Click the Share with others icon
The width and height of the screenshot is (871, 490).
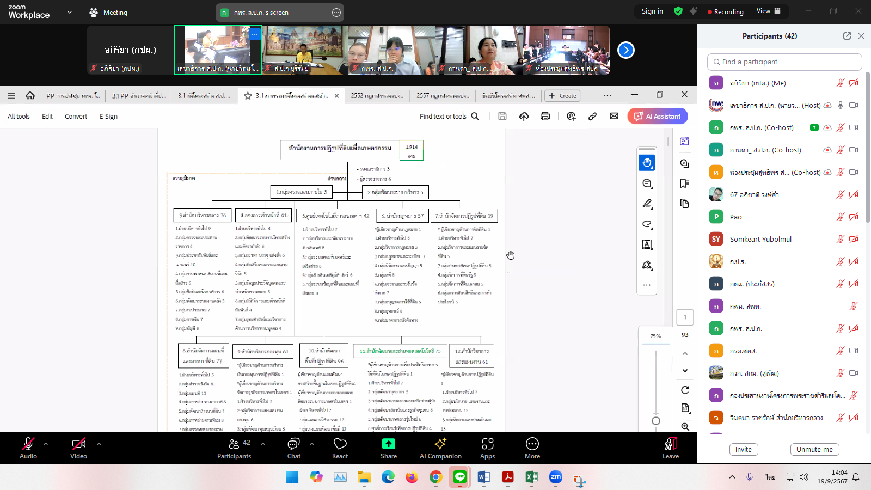point(571,116)
